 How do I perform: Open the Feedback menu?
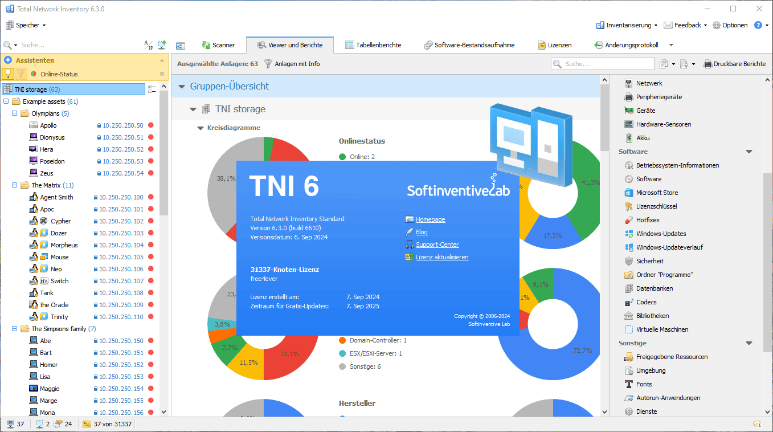[685, 25]
